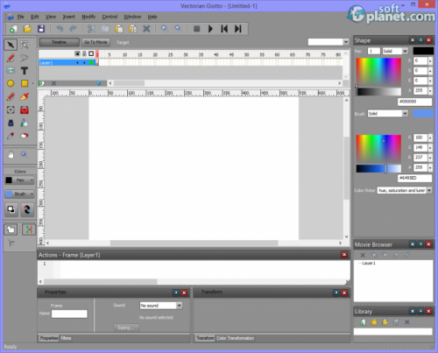Select the paint bucket tool
Viewport: 438px width, 353px height.
tap(25, 123)
